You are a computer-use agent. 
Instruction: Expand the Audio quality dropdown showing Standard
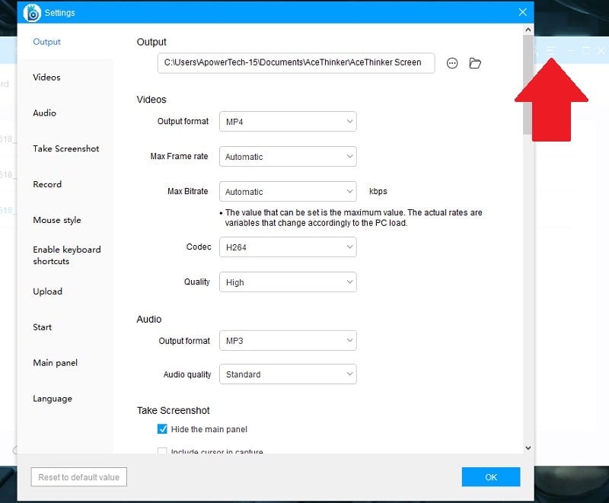tap(288, 374)
